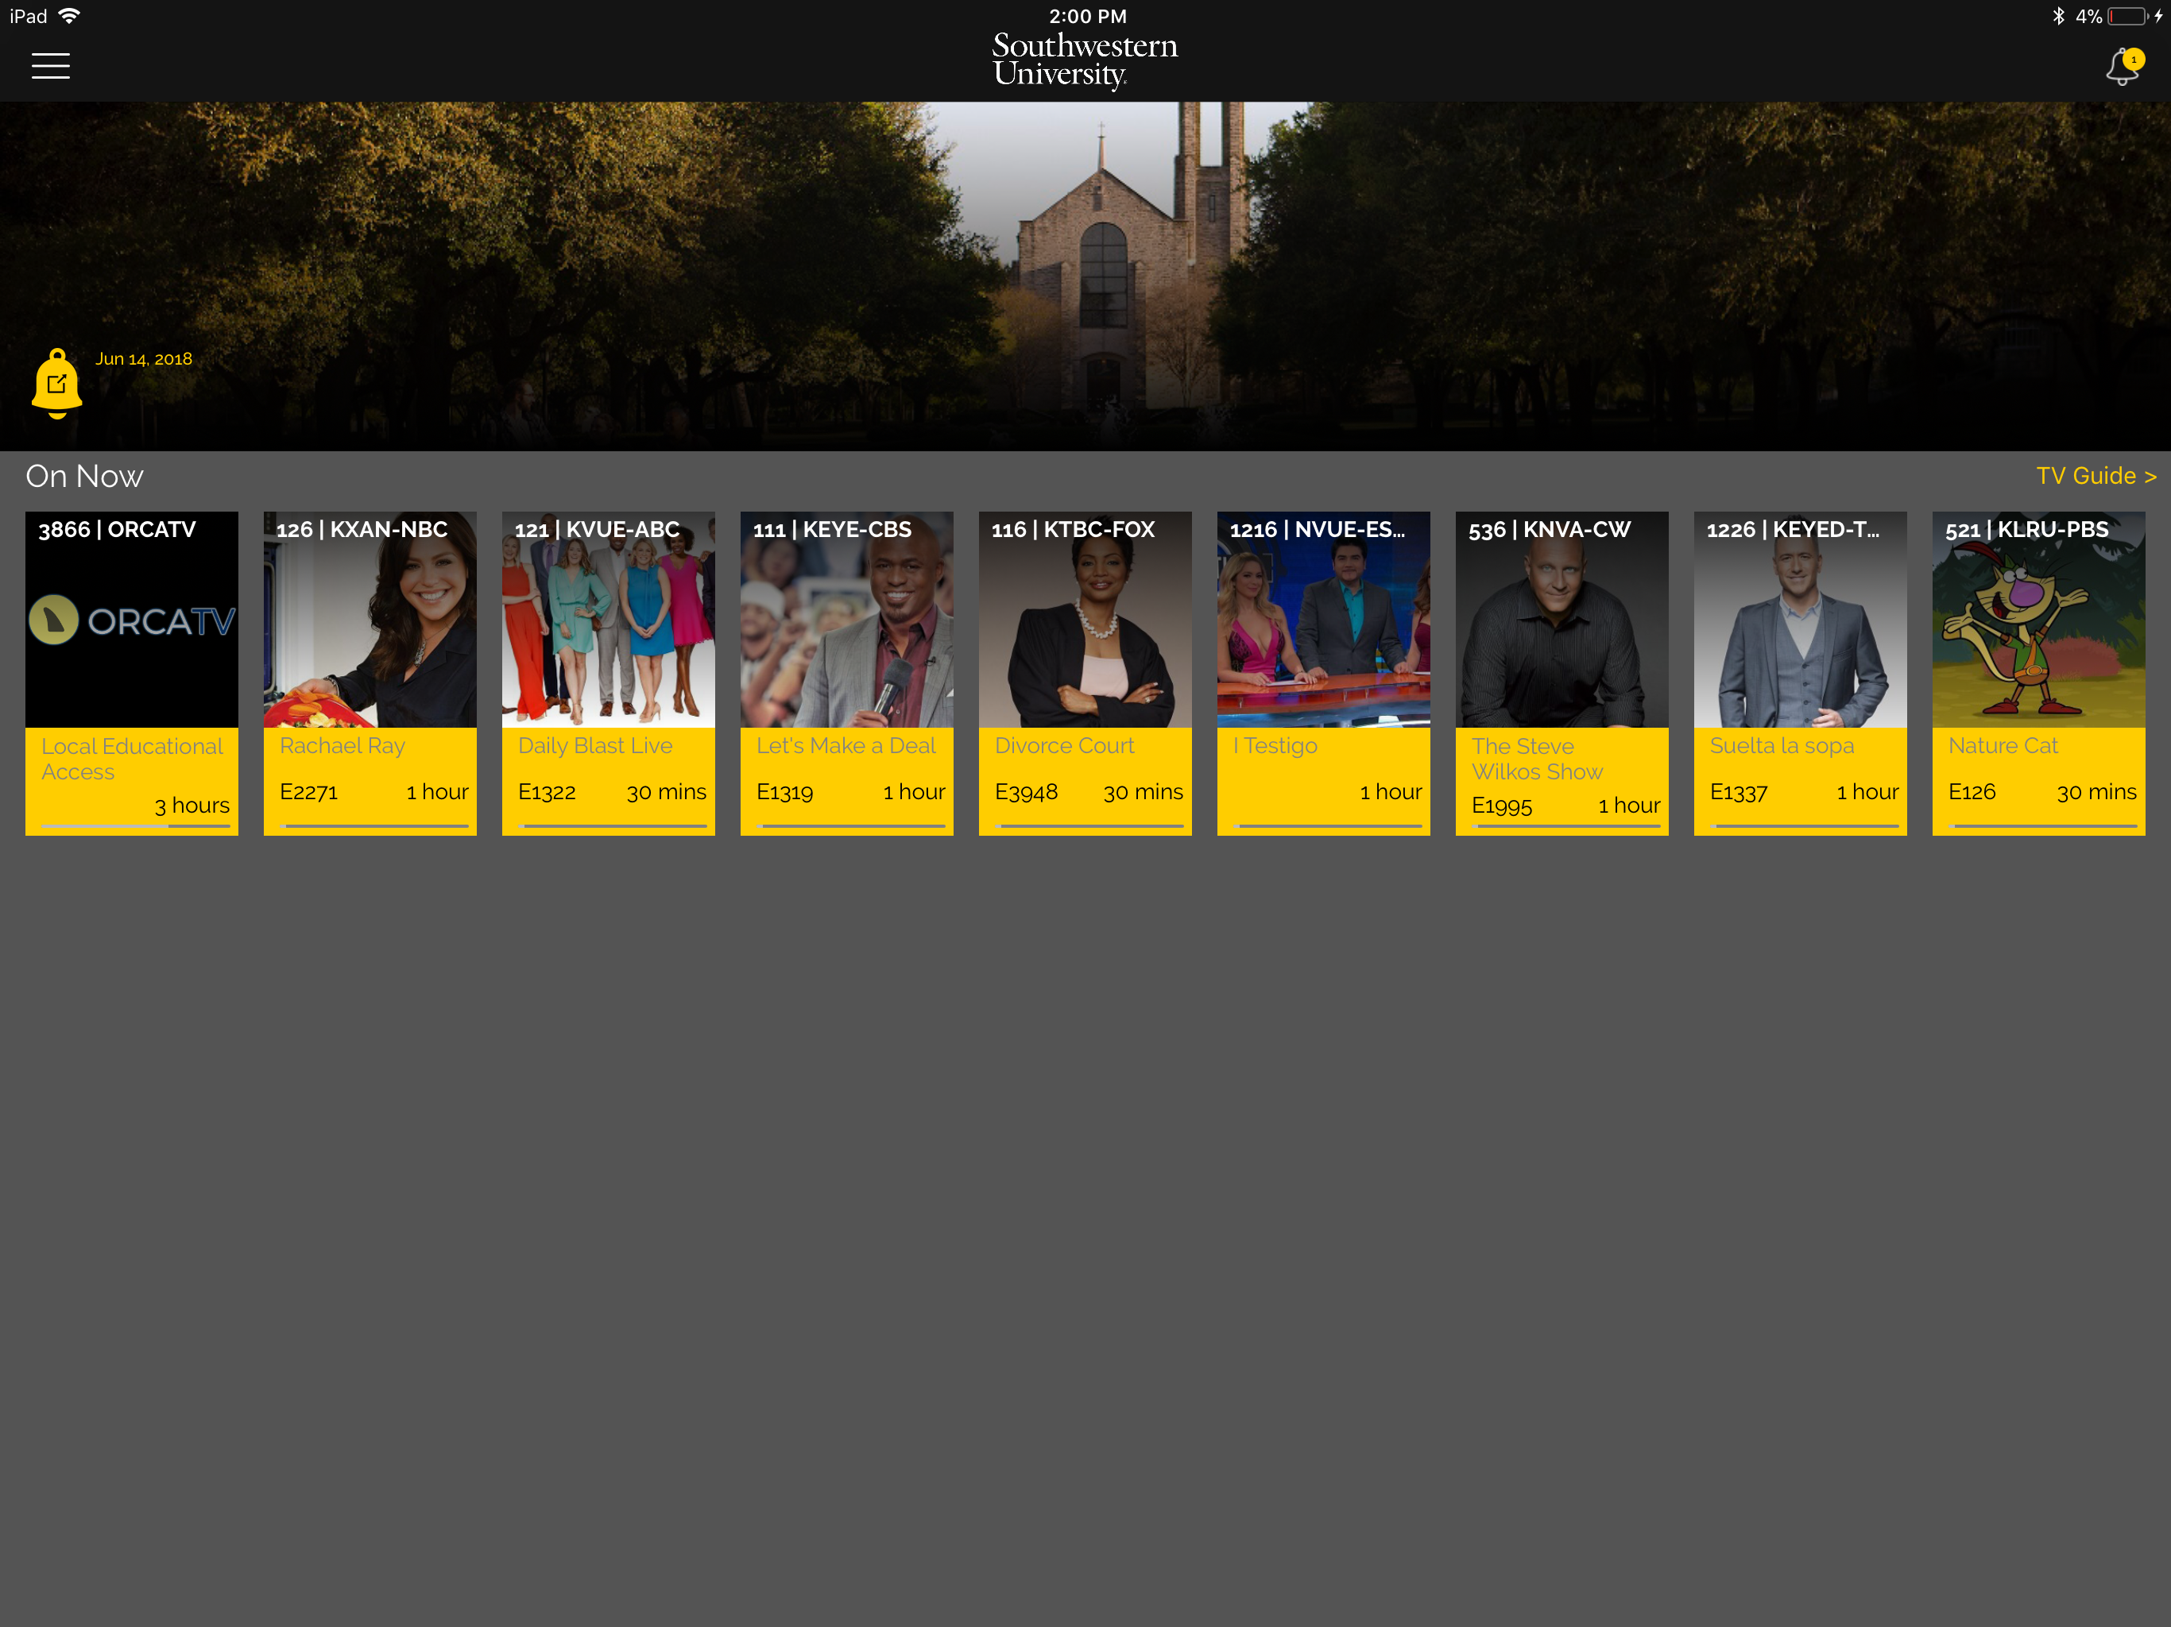Tap the Daily Blast Live title
Image resolution: width=2171 pixels, height=1627 pixels.
596,746
